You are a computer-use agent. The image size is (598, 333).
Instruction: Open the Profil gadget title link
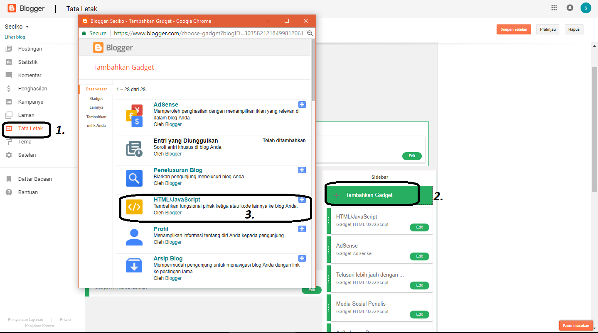pos(161,229)
